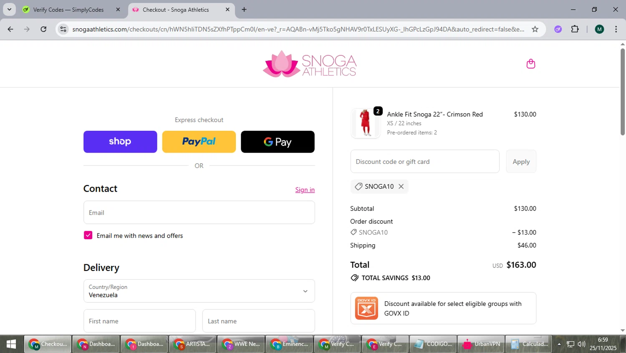Click the Discount code or gift card field

(425, 161)
